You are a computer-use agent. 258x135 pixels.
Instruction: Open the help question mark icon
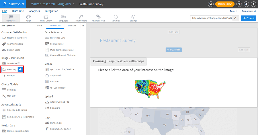239,4
